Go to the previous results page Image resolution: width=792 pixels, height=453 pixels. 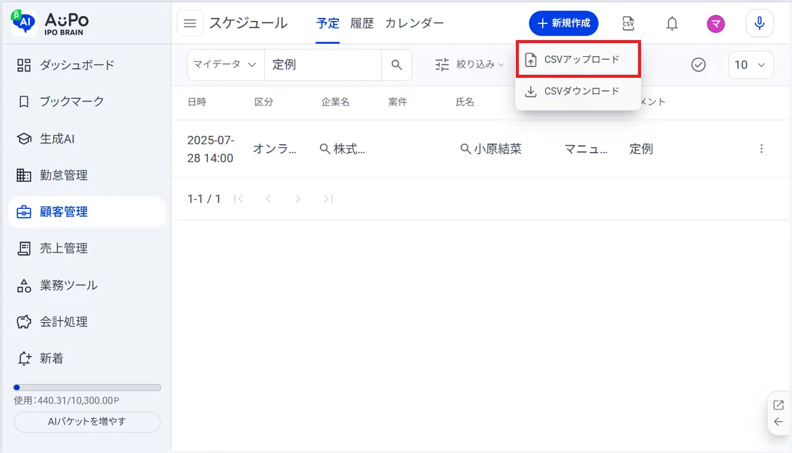click(268, 199)
